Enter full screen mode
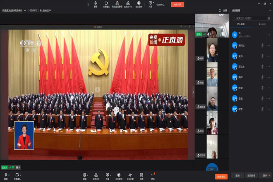 tap(223, 10)
